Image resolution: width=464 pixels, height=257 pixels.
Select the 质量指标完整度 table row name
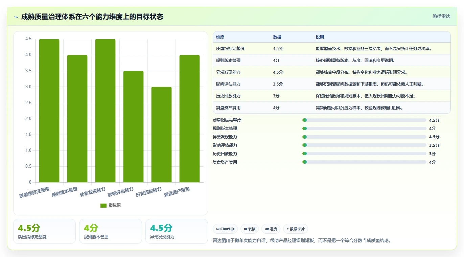click(230, 49)
